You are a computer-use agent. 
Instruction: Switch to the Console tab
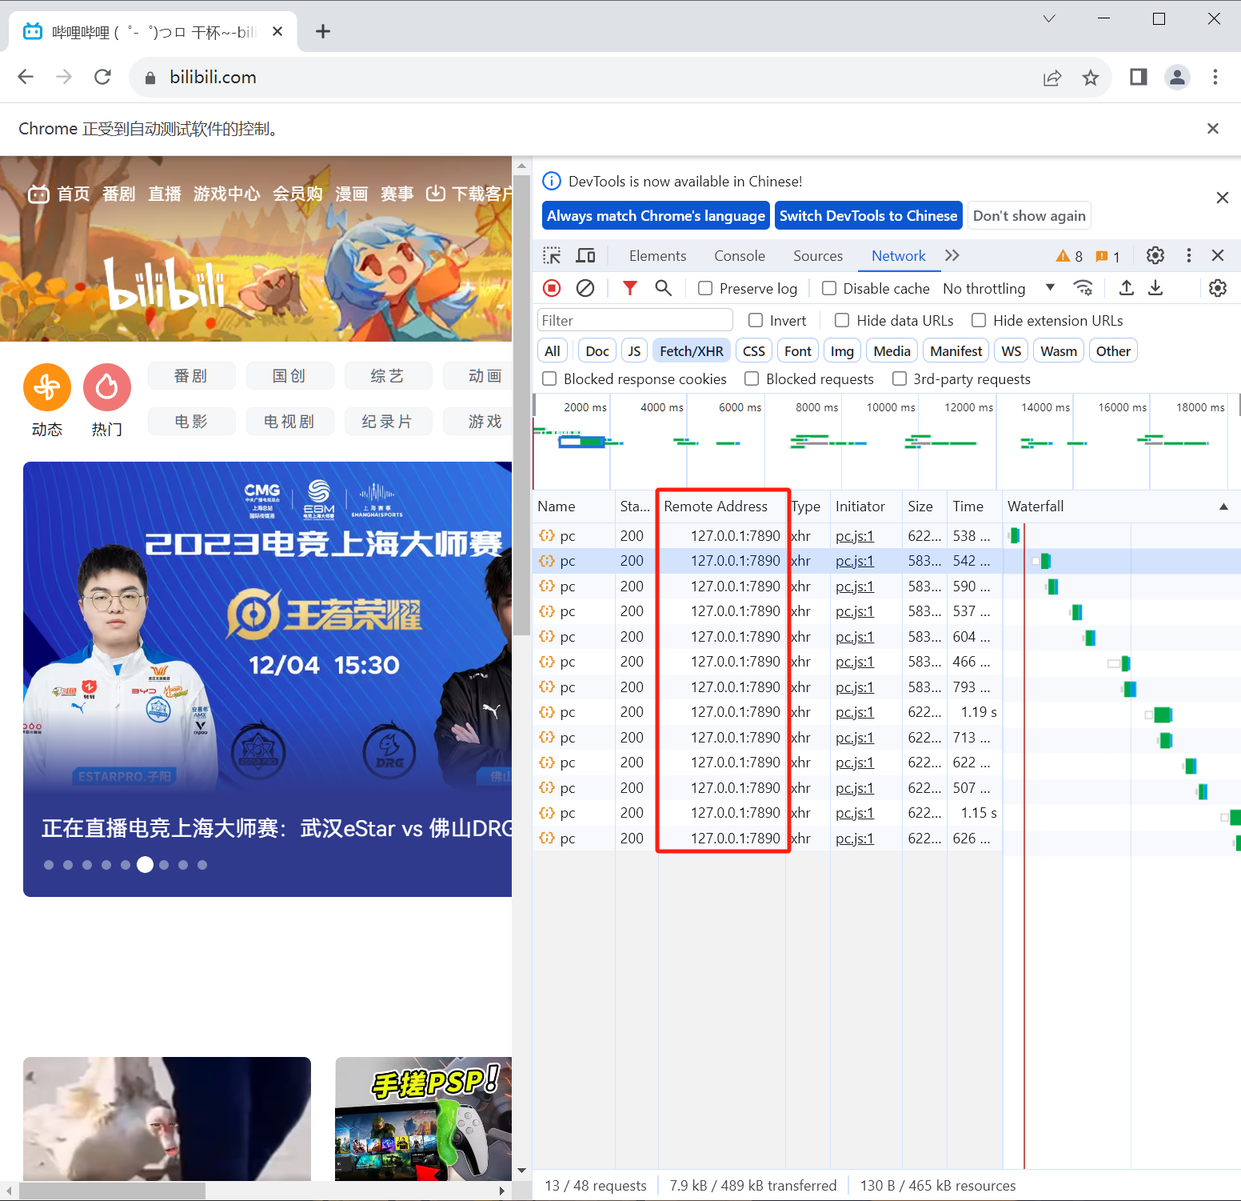tap(740, 256)
